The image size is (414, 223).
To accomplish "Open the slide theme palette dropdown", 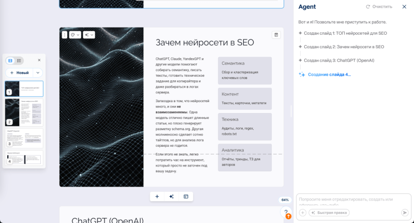I will tap(75, 35).
